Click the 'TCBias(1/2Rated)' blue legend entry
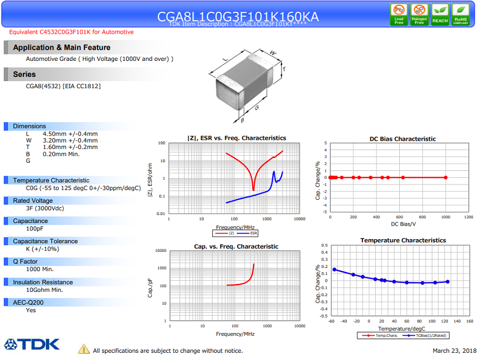Screen dimensions: 481x357 tap(424, 336)
